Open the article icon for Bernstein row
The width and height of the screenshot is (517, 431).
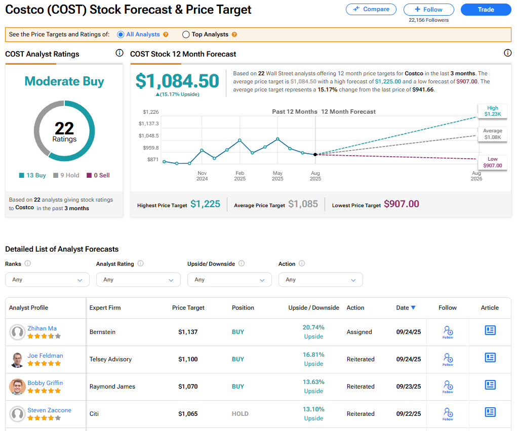pyautogui.click(x=490, y=330)
